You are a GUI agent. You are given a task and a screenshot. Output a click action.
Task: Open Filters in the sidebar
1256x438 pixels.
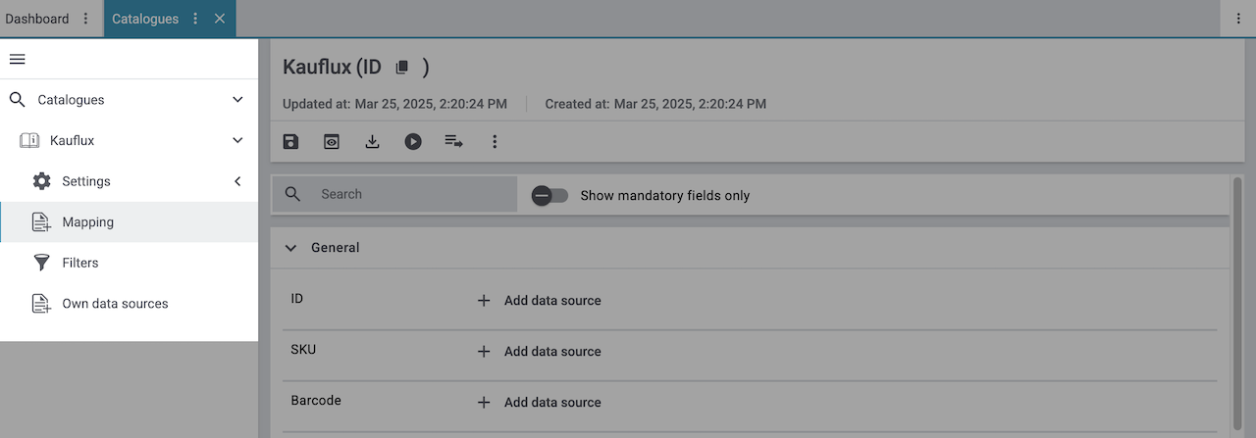coord(79,263)
